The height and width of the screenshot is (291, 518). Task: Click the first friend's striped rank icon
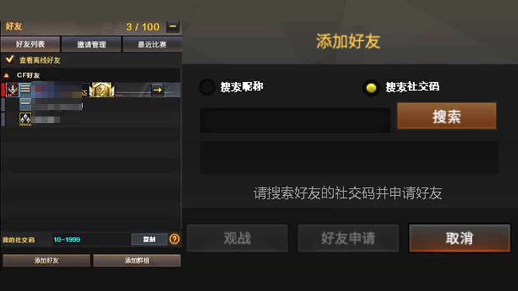click(25, 90)
